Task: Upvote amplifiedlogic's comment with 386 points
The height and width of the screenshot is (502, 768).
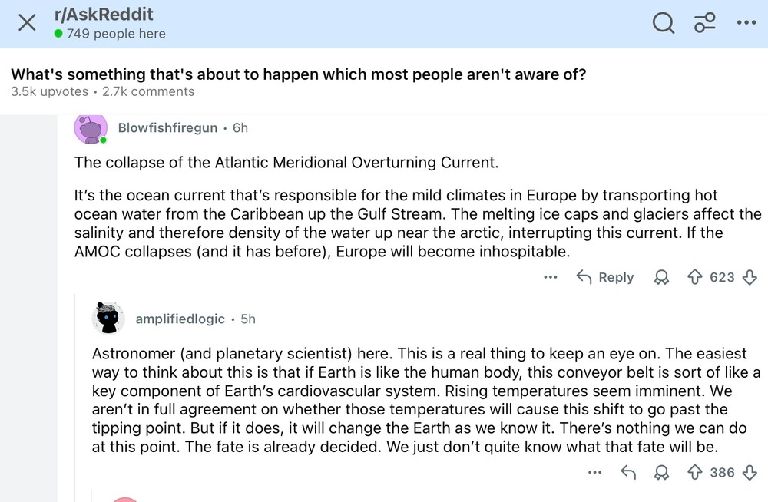Action: [695, 473]
